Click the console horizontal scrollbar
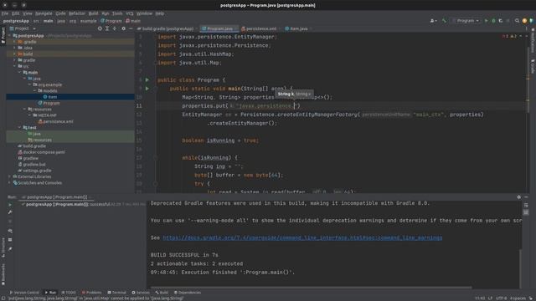Screen dimensions: 536x301 (311, 288)
